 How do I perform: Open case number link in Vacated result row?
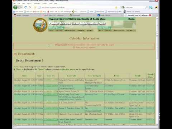point(51,120)
